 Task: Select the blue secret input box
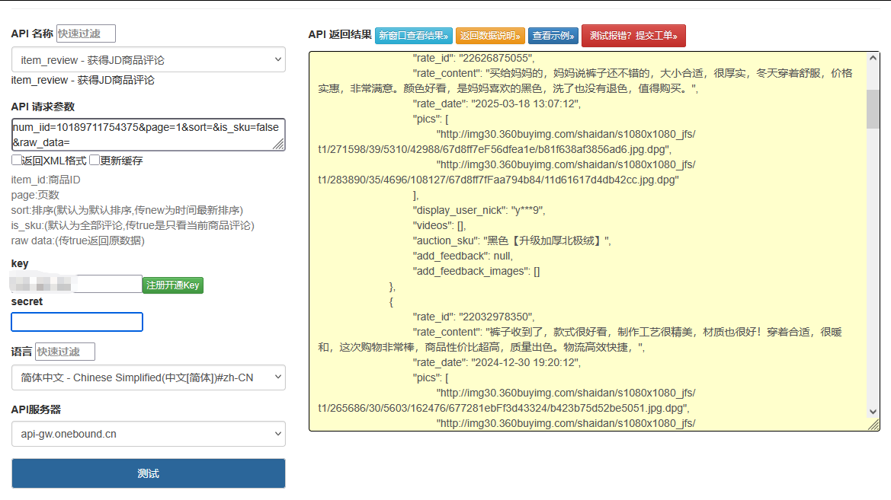coord(76,322)
